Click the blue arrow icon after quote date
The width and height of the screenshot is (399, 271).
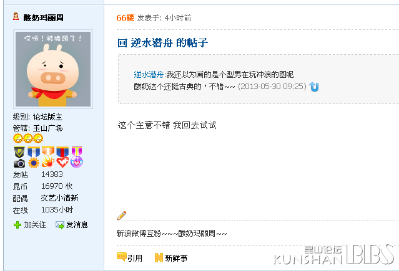pos(314,87)
